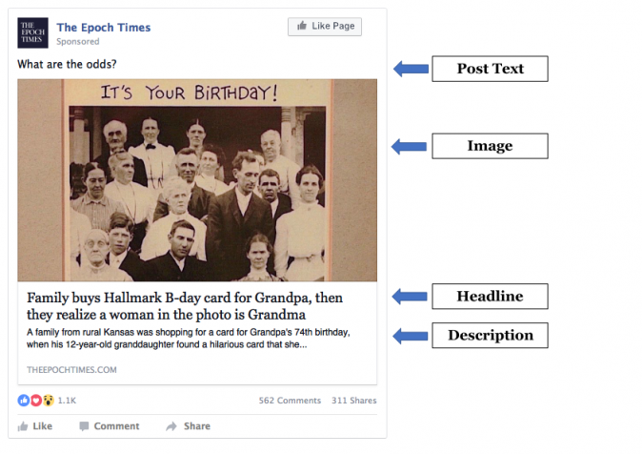The width and height of the screenshot is (642, 454).
Task: Click the red heart reaction icon
Action: (x=36, y=401)
